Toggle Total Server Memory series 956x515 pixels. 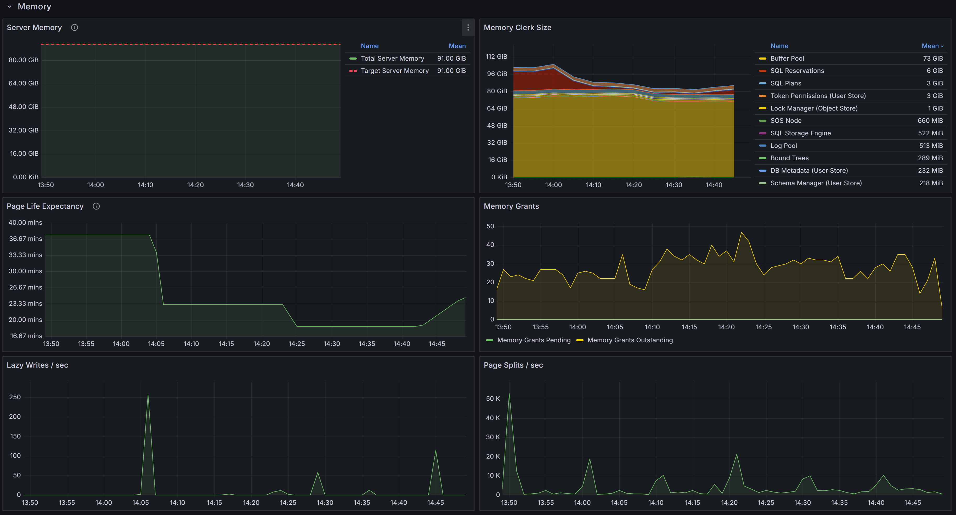(392, 59)
